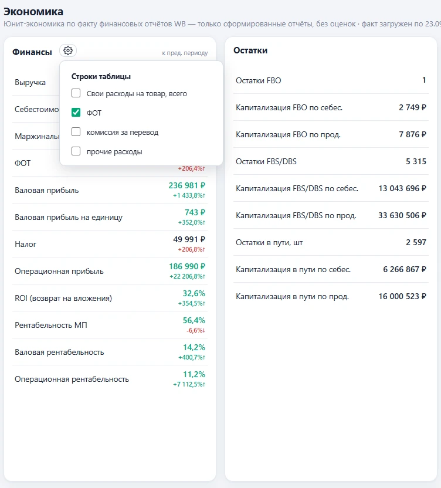Open the Финансы gear settings icon

(68, 50)
